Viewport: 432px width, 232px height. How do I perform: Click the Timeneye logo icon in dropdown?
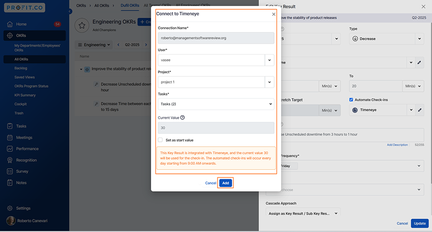(355, 110)
